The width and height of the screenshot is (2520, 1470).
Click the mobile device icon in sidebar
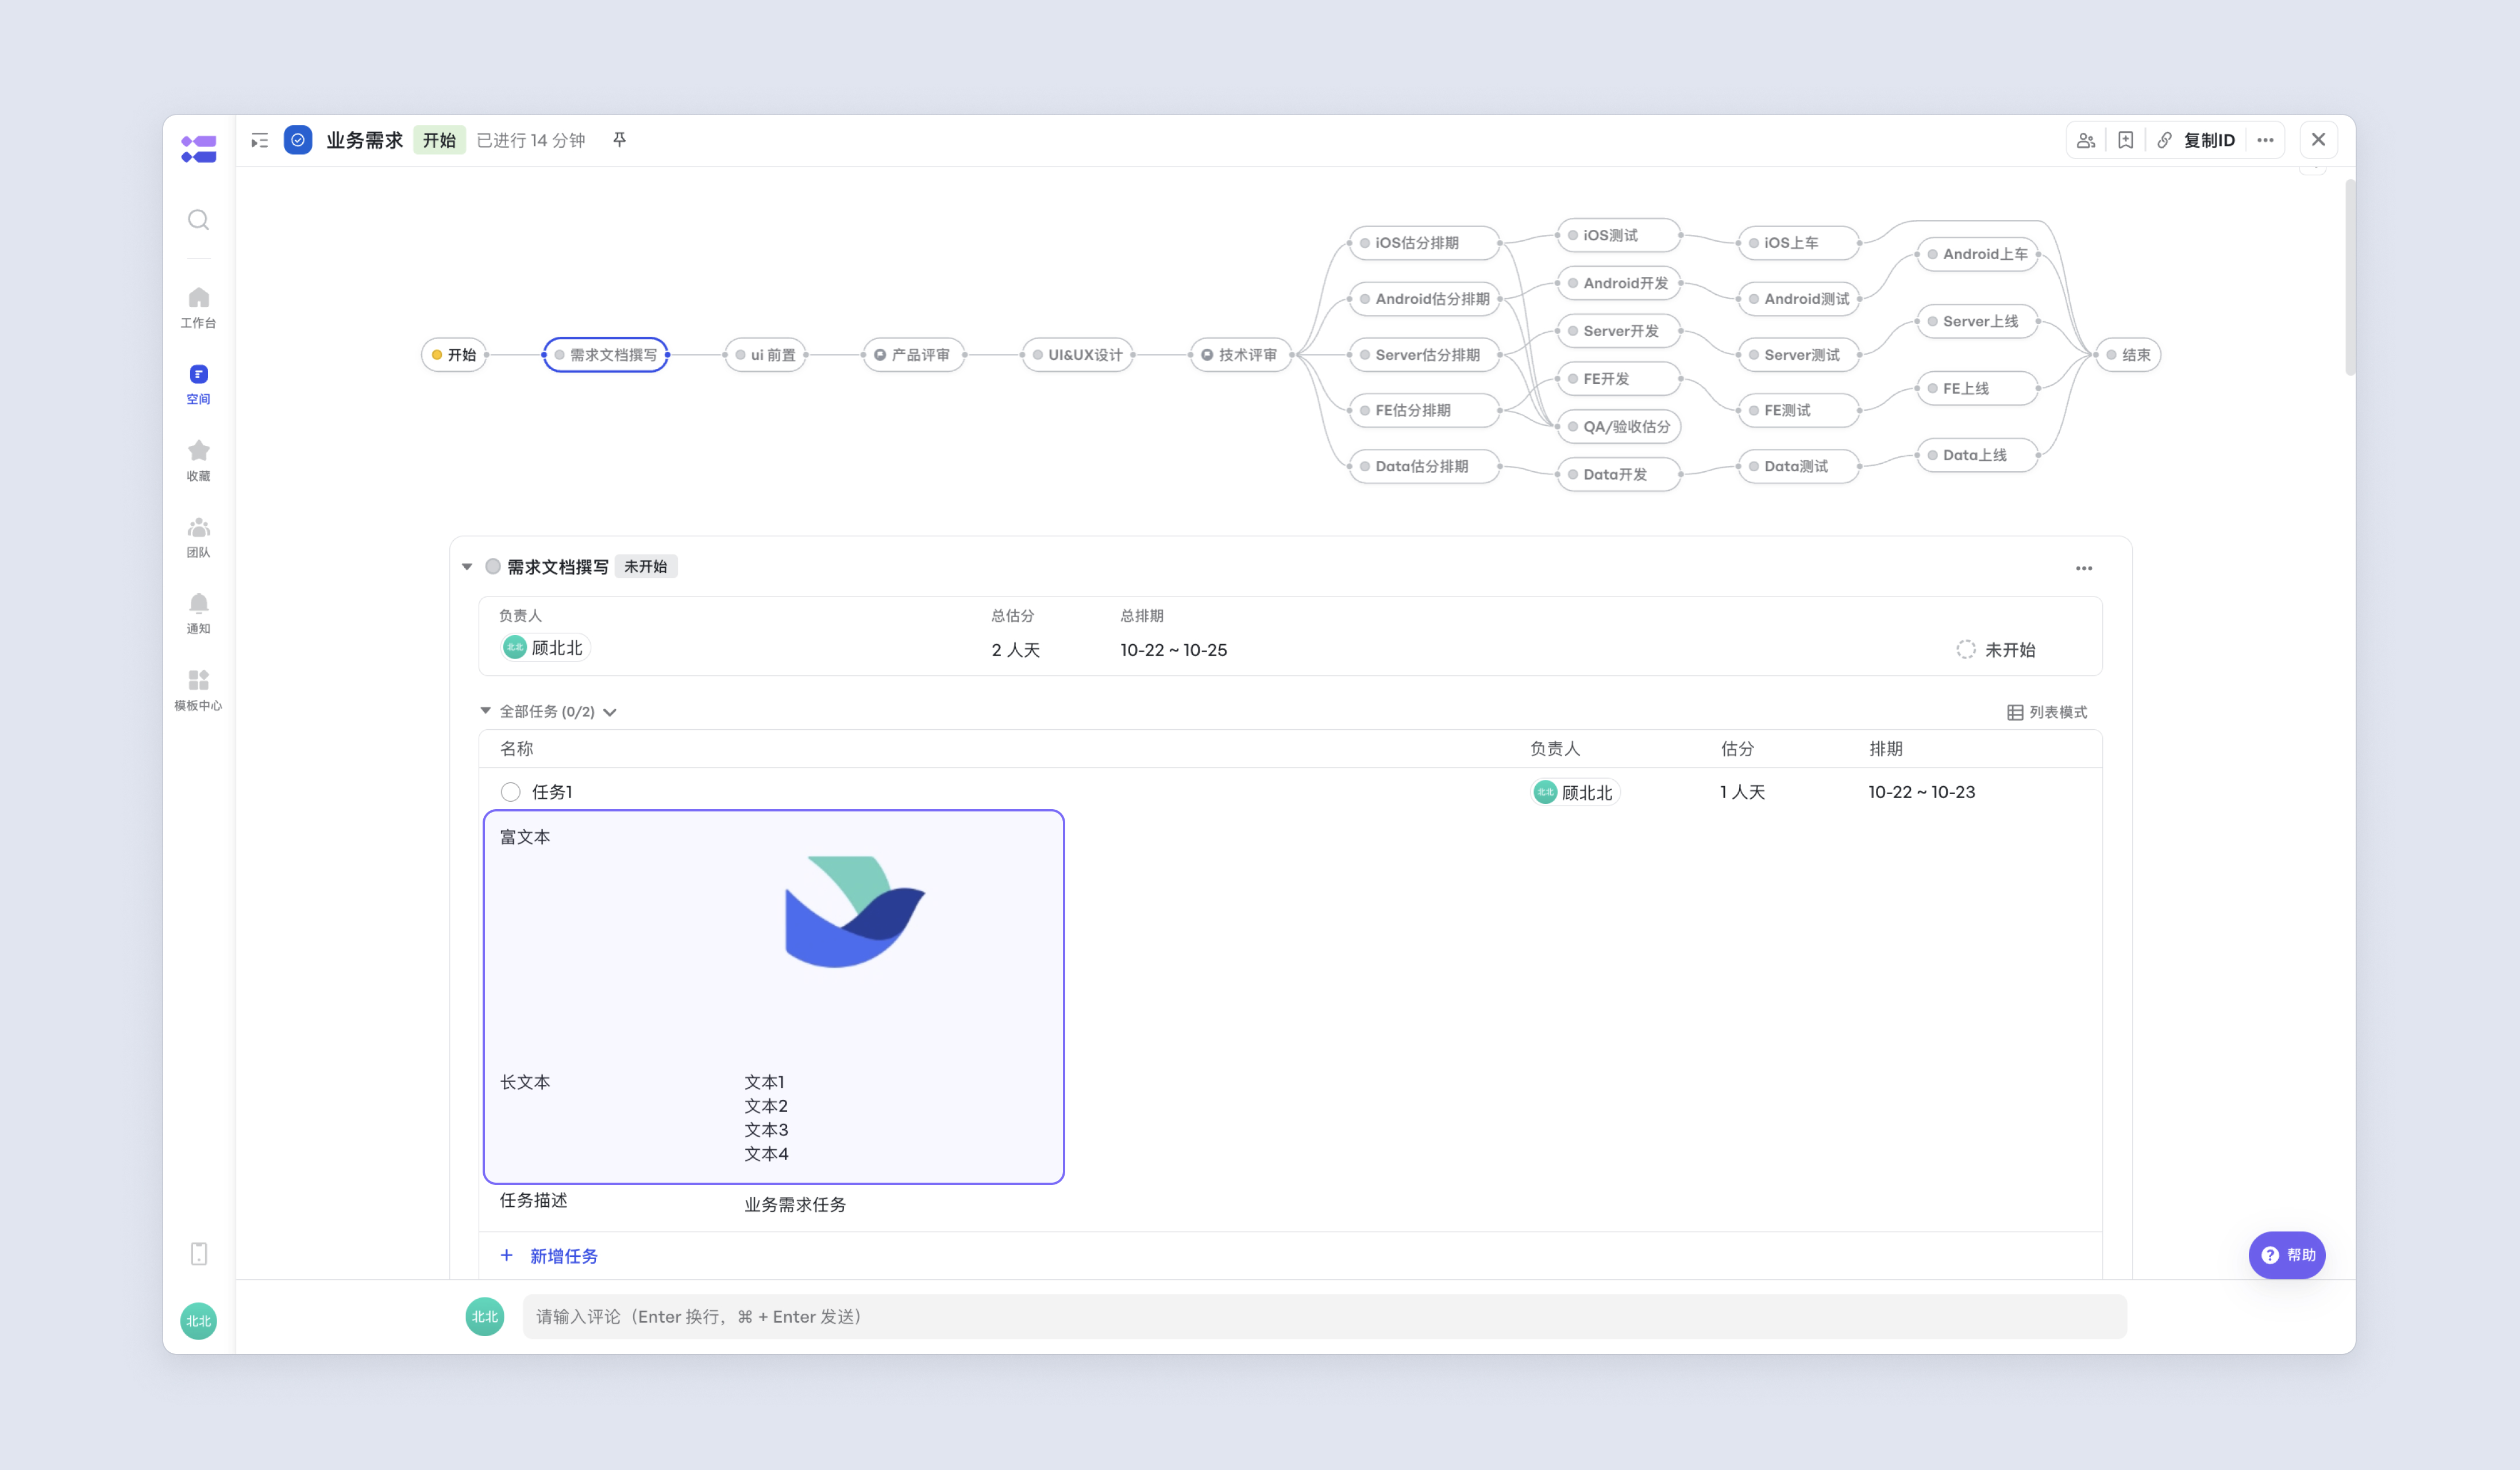pos(198,1254)
